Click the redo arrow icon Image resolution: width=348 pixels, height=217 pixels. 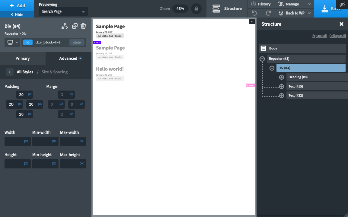(269, 13)
